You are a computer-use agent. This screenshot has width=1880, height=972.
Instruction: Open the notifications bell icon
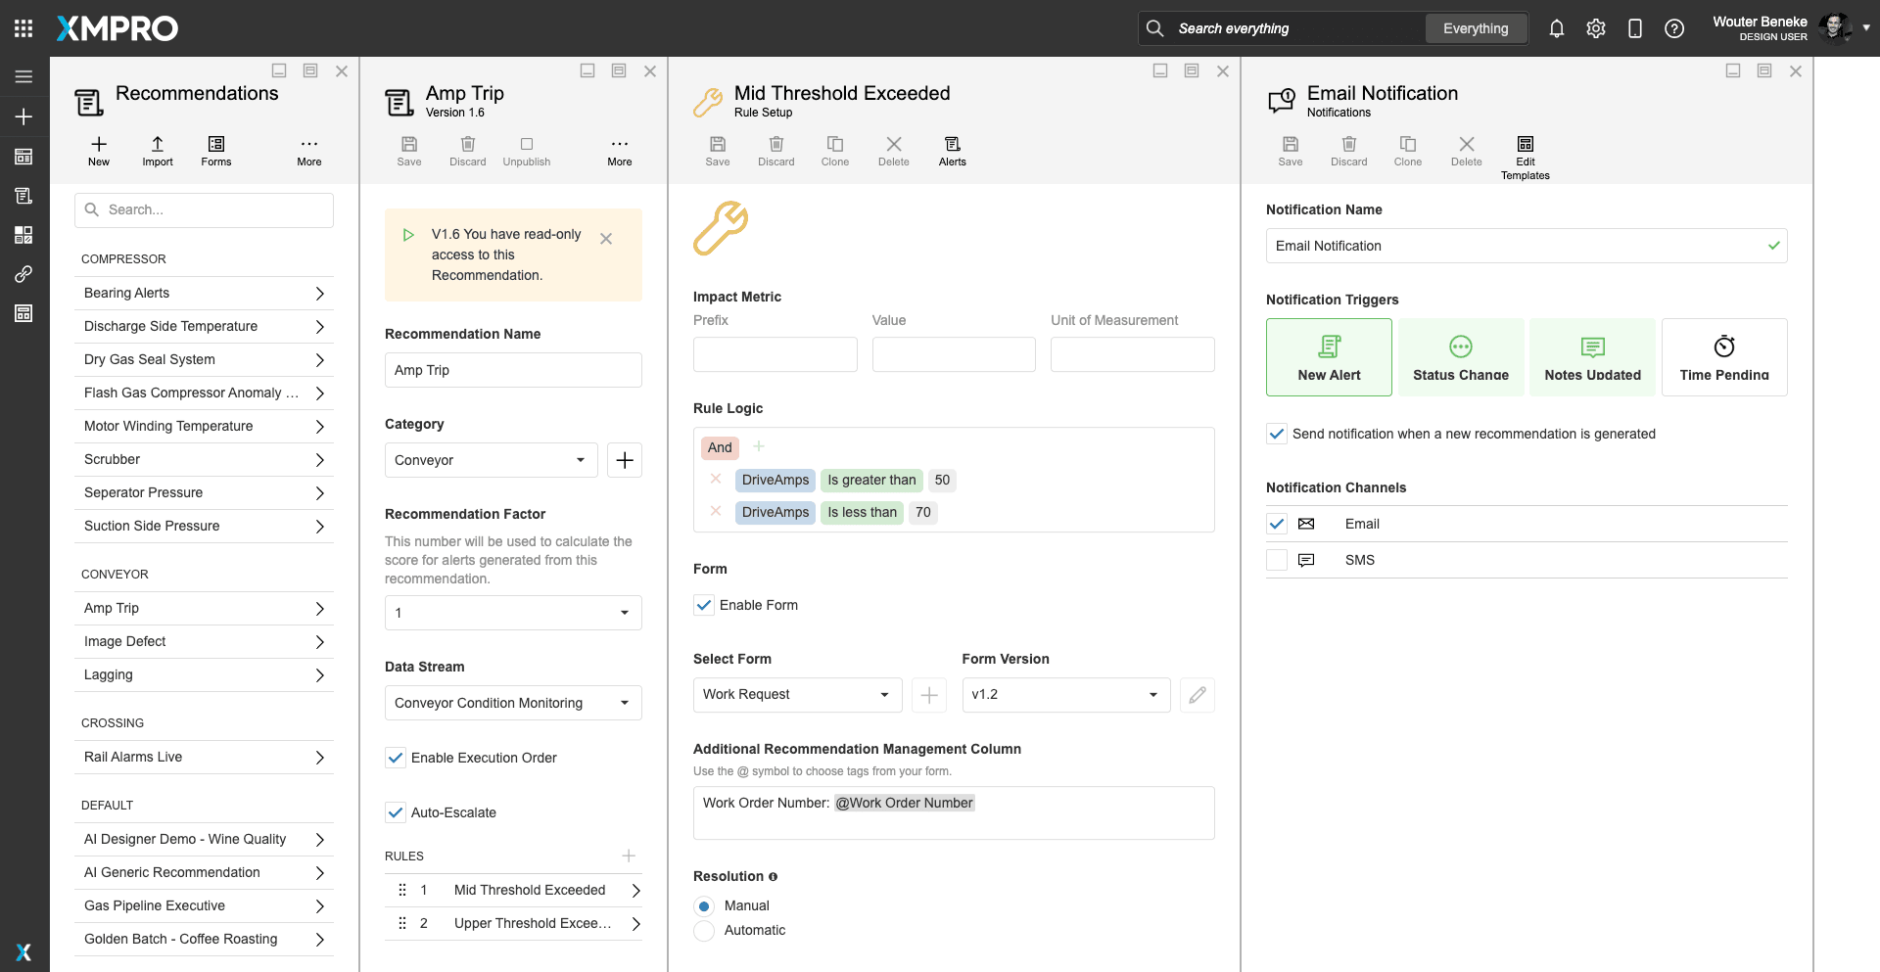(1556, 28)
